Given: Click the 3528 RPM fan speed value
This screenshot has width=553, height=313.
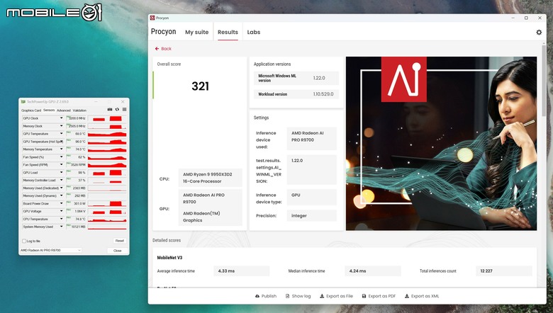Looking at the screenshot, I should pyautogui.click(x=78, y=165).
